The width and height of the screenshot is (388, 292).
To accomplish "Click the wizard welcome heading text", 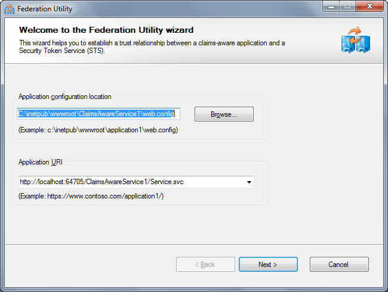I will click(106, 30).
